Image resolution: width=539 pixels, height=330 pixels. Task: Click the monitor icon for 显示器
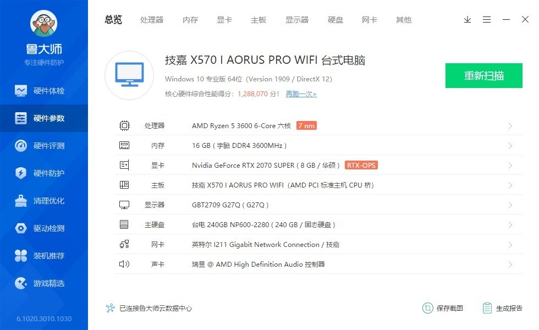[x=124, y=205]
